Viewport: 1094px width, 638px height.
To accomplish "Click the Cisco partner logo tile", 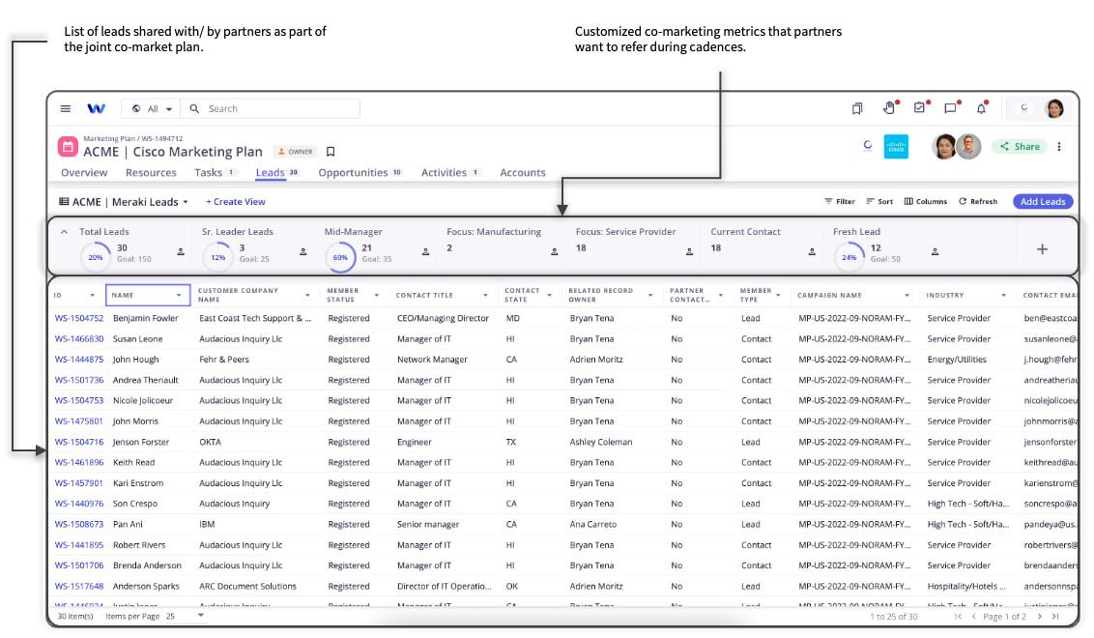I will pos(896,147).
